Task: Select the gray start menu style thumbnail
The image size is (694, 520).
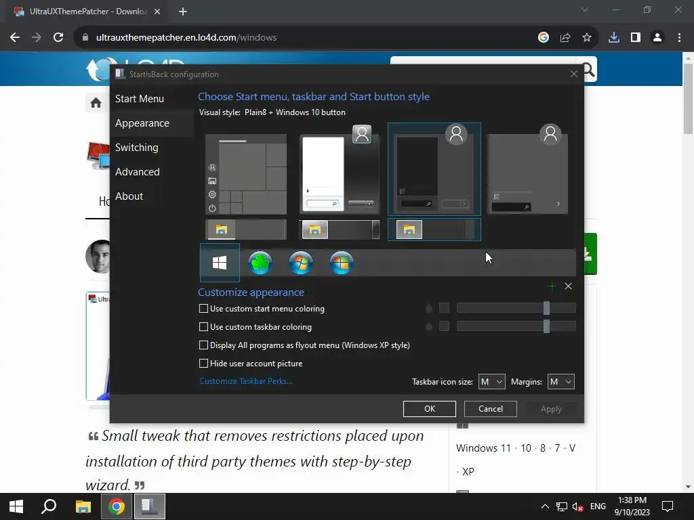Action: (527, 169)
